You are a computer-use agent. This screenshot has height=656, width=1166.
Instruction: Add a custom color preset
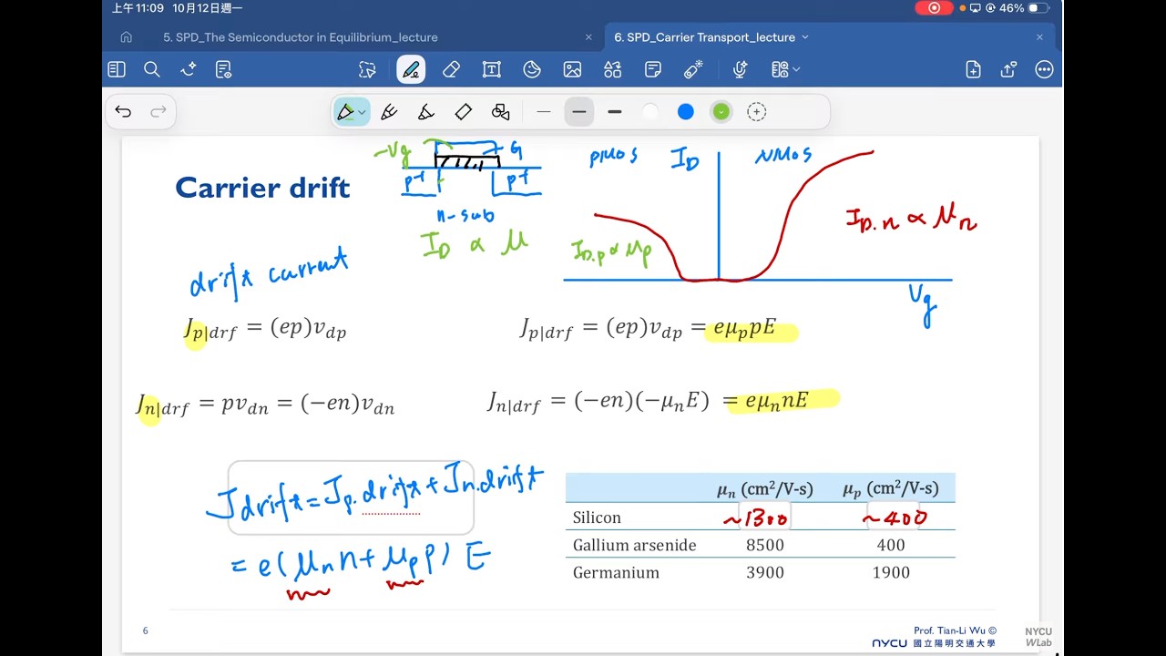point(756,112)
